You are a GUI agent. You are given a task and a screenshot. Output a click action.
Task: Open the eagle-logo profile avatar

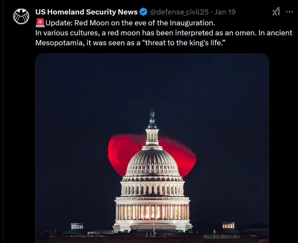[21, 16]
